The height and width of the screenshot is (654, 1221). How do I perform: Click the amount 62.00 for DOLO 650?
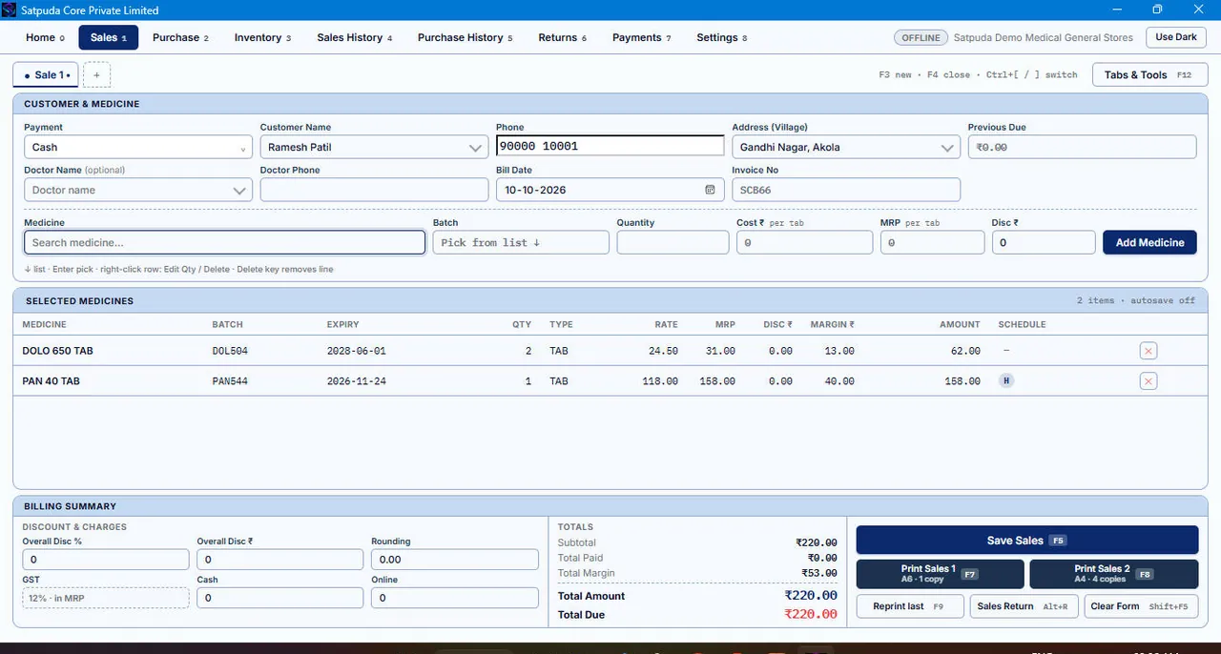pos(965,351)
